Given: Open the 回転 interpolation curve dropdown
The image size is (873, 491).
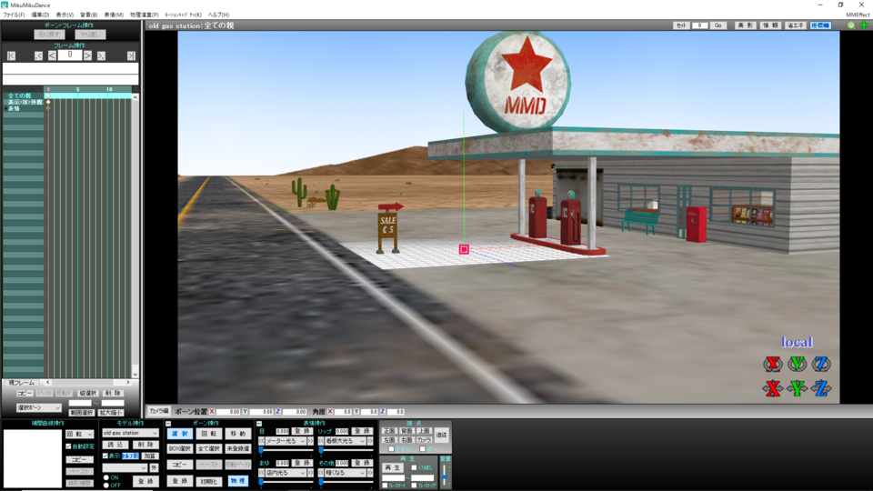Looking at the screenshot, I should pos(80,434).
